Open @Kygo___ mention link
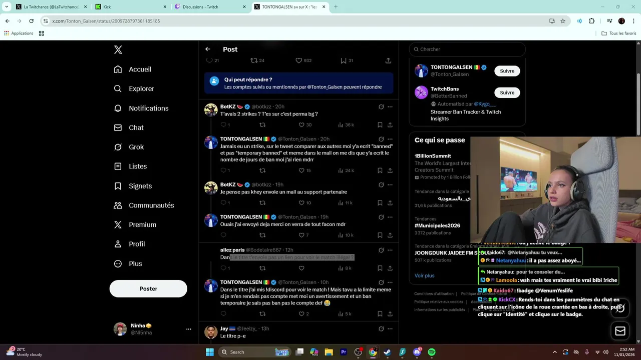Image resolution: width=641 pixels, height=360 pixels. click(x=485, y=104)
